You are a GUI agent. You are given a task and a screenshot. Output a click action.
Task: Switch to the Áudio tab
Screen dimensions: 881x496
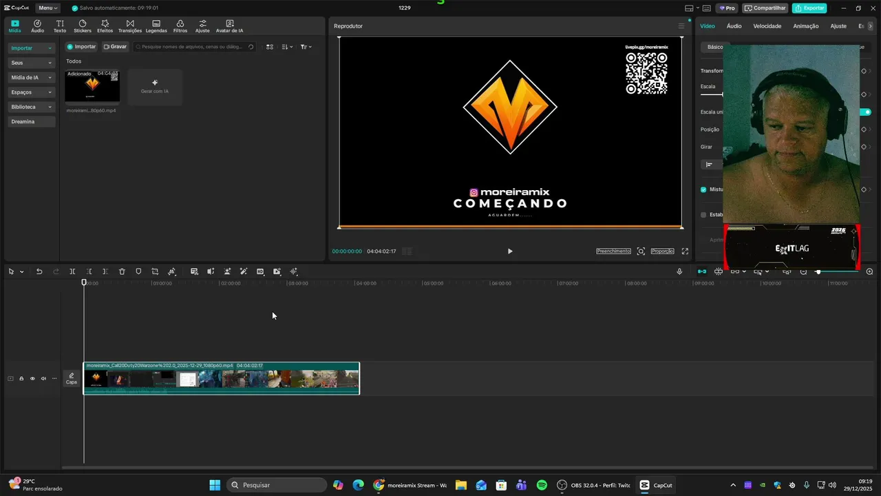[x=37, y=26]
